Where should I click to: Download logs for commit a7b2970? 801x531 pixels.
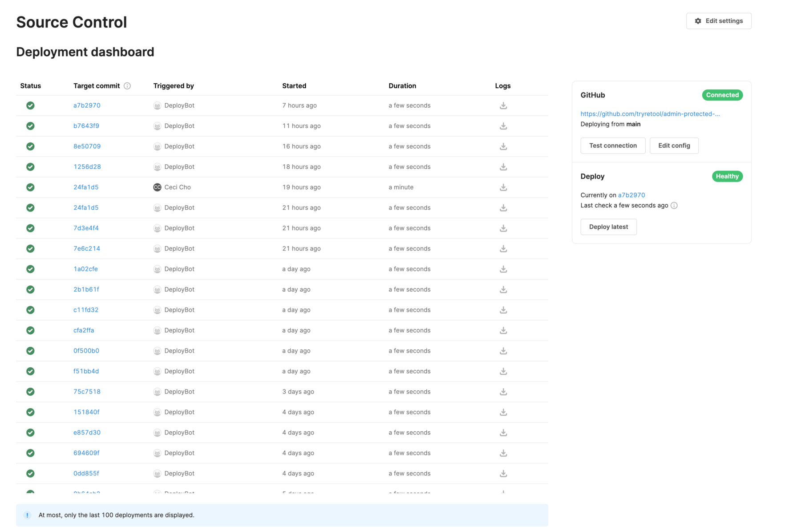click(503, 105)
